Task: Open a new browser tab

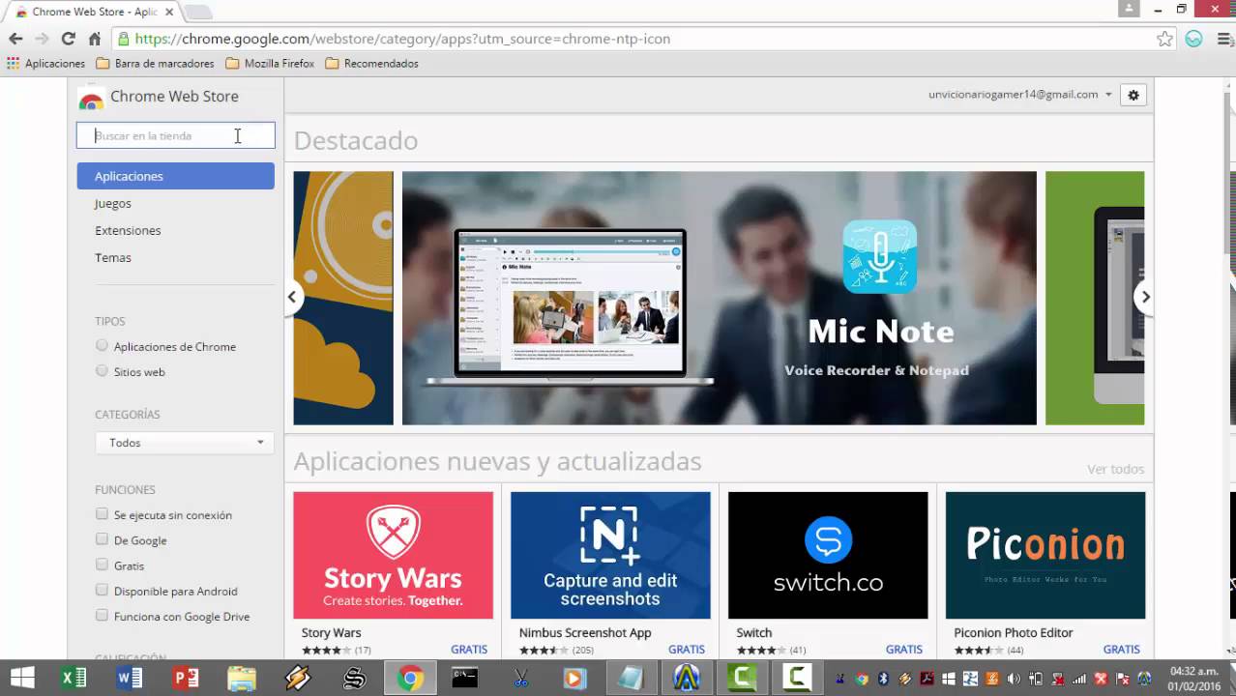Action: pos(197,12)
